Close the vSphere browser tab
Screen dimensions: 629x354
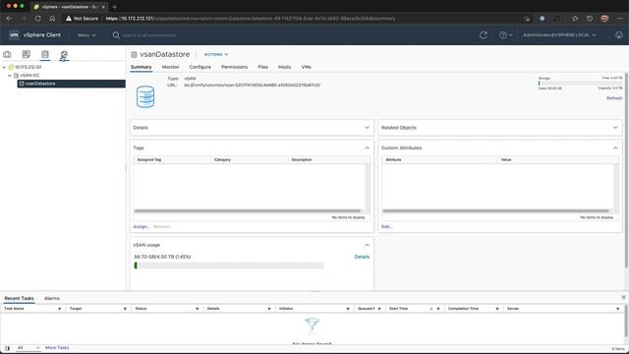coord(103,7)
